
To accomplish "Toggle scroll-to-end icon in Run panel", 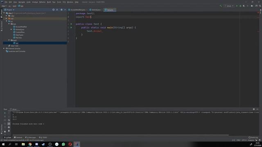I will click(9, 124).
